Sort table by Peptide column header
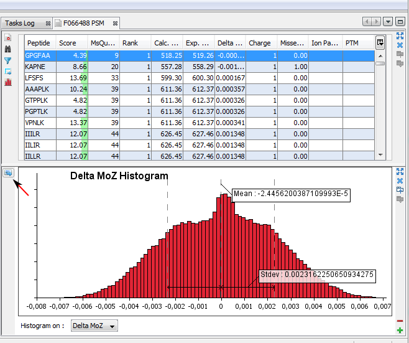This screenshot has height=343, width=409. (x=39, y=43)
